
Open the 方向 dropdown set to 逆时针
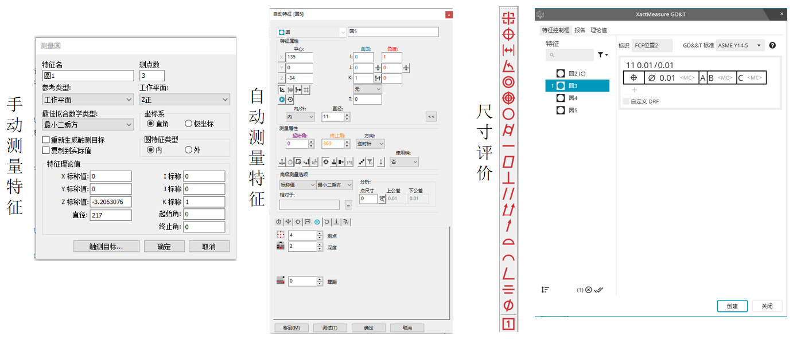370,143
